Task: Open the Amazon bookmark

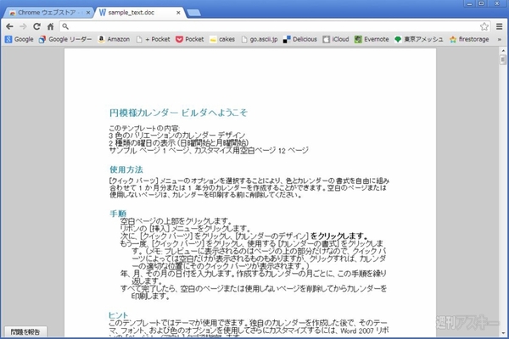Action: [114, 39]
